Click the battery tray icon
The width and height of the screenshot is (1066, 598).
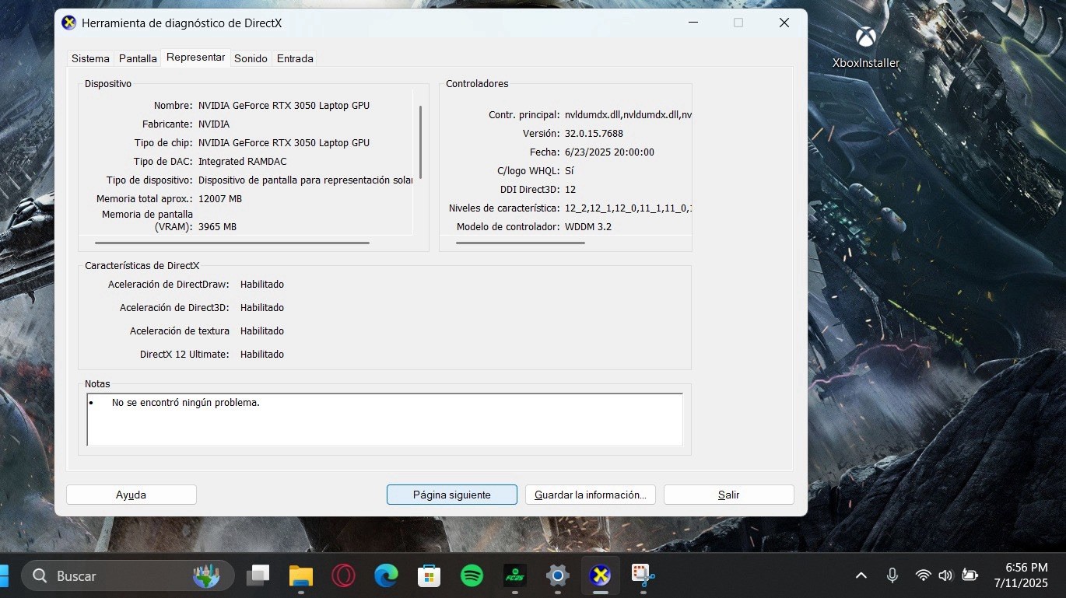pyautogui.click(x=970, y=575)
